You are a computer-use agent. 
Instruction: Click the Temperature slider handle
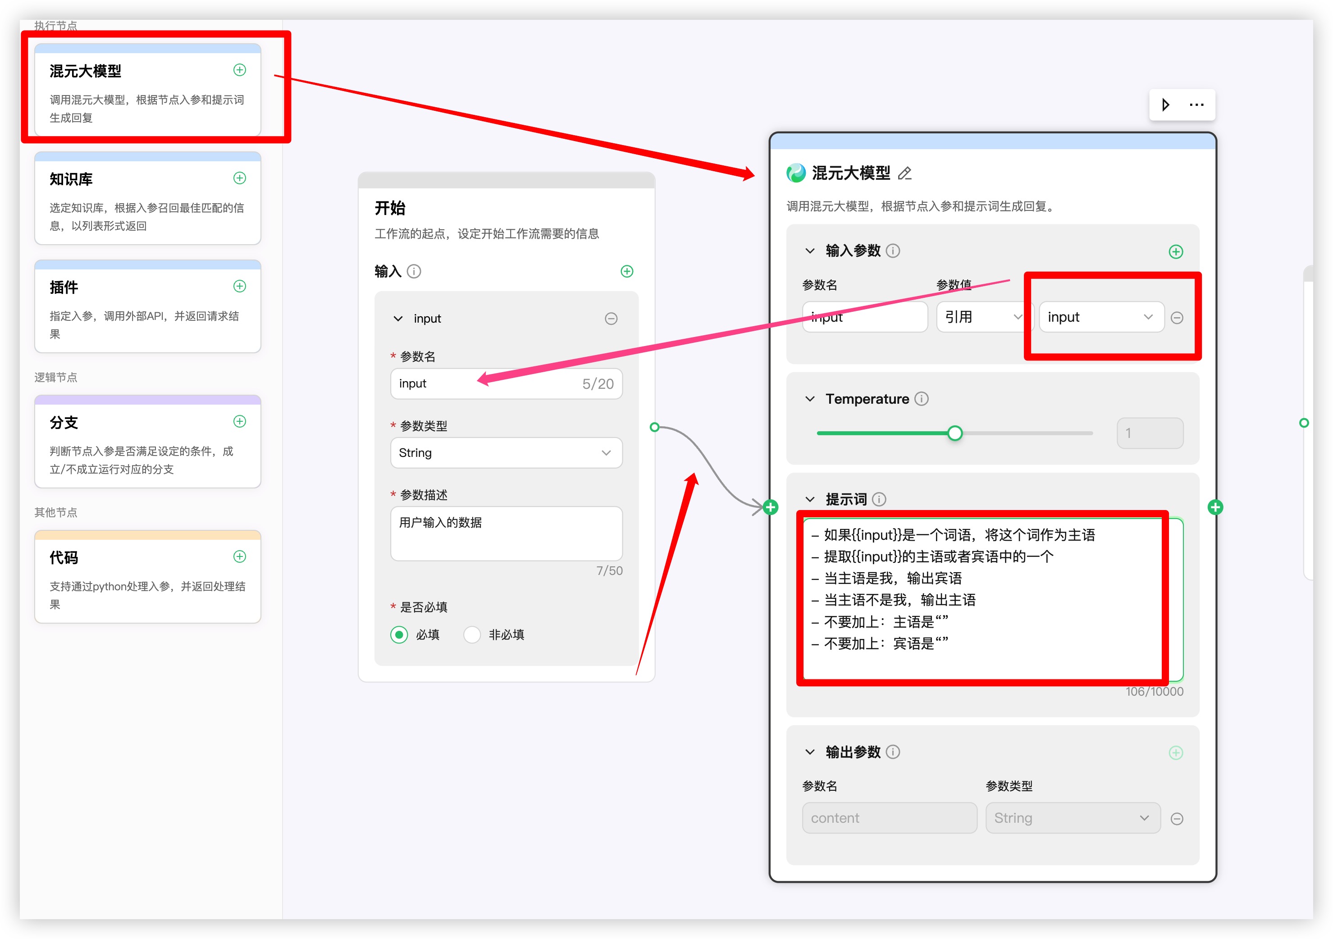coord(954,433)
